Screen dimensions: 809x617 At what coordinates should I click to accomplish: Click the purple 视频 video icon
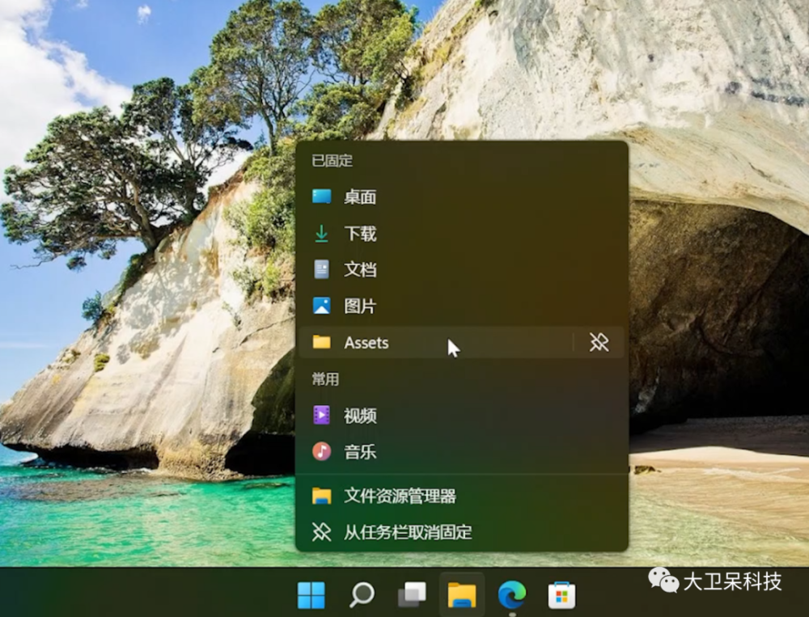click(322, 416)
